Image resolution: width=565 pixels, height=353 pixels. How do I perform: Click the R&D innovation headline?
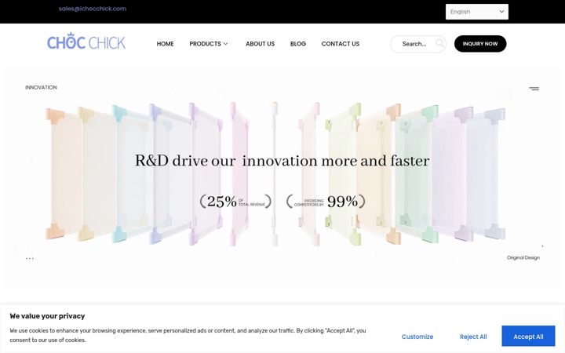point(282,161)
